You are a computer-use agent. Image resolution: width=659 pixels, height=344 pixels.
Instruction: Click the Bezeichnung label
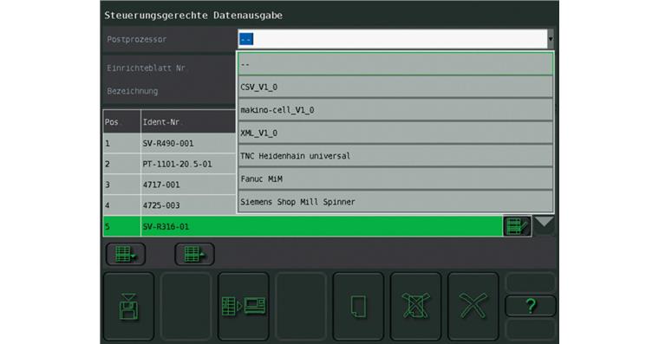click(133, 91)
